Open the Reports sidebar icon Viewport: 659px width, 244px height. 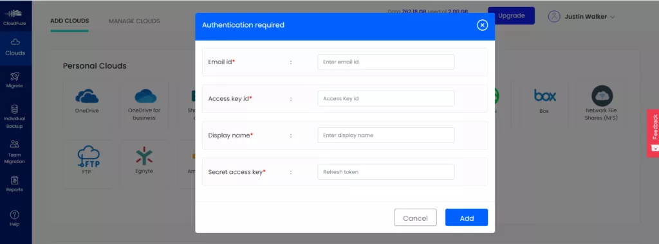coord(15,180)
